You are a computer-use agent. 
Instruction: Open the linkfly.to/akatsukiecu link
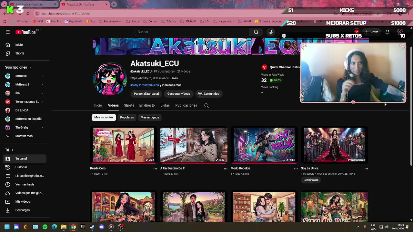click(145, 85)
